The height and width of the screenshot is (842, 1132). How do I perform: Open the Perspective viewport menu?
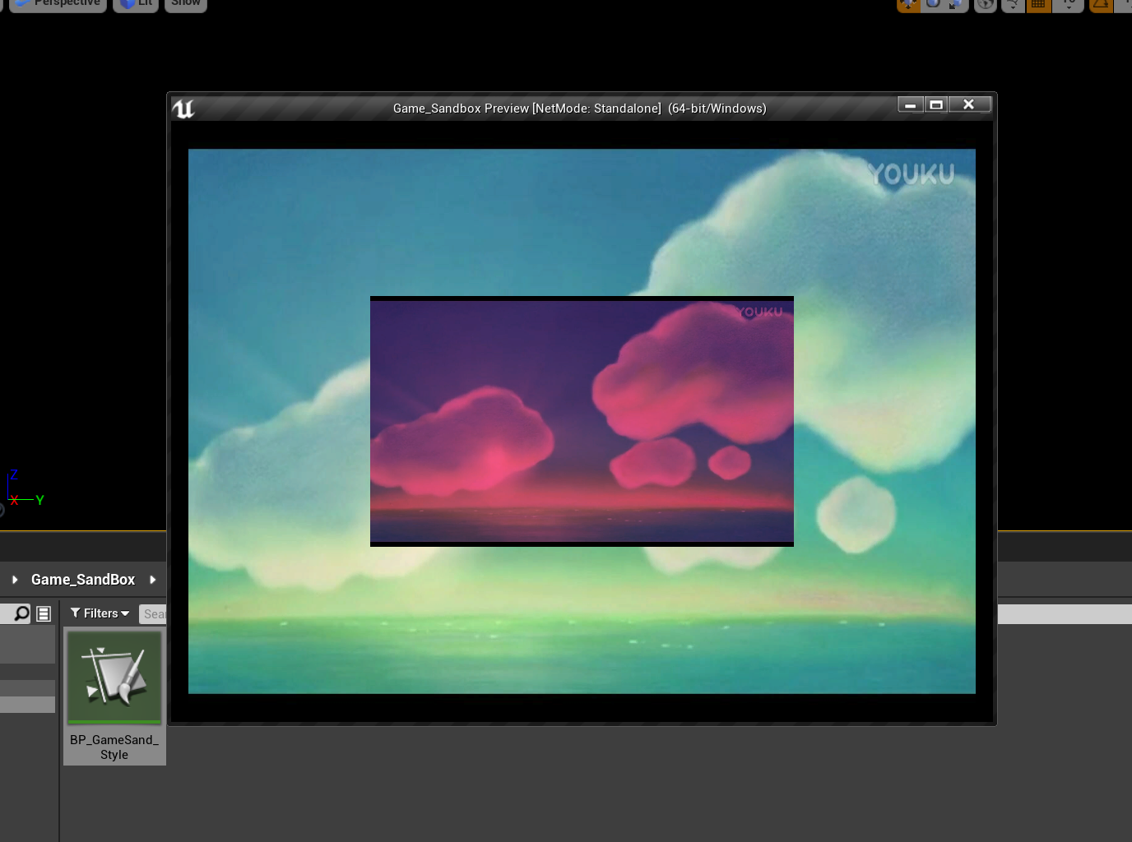57,3
